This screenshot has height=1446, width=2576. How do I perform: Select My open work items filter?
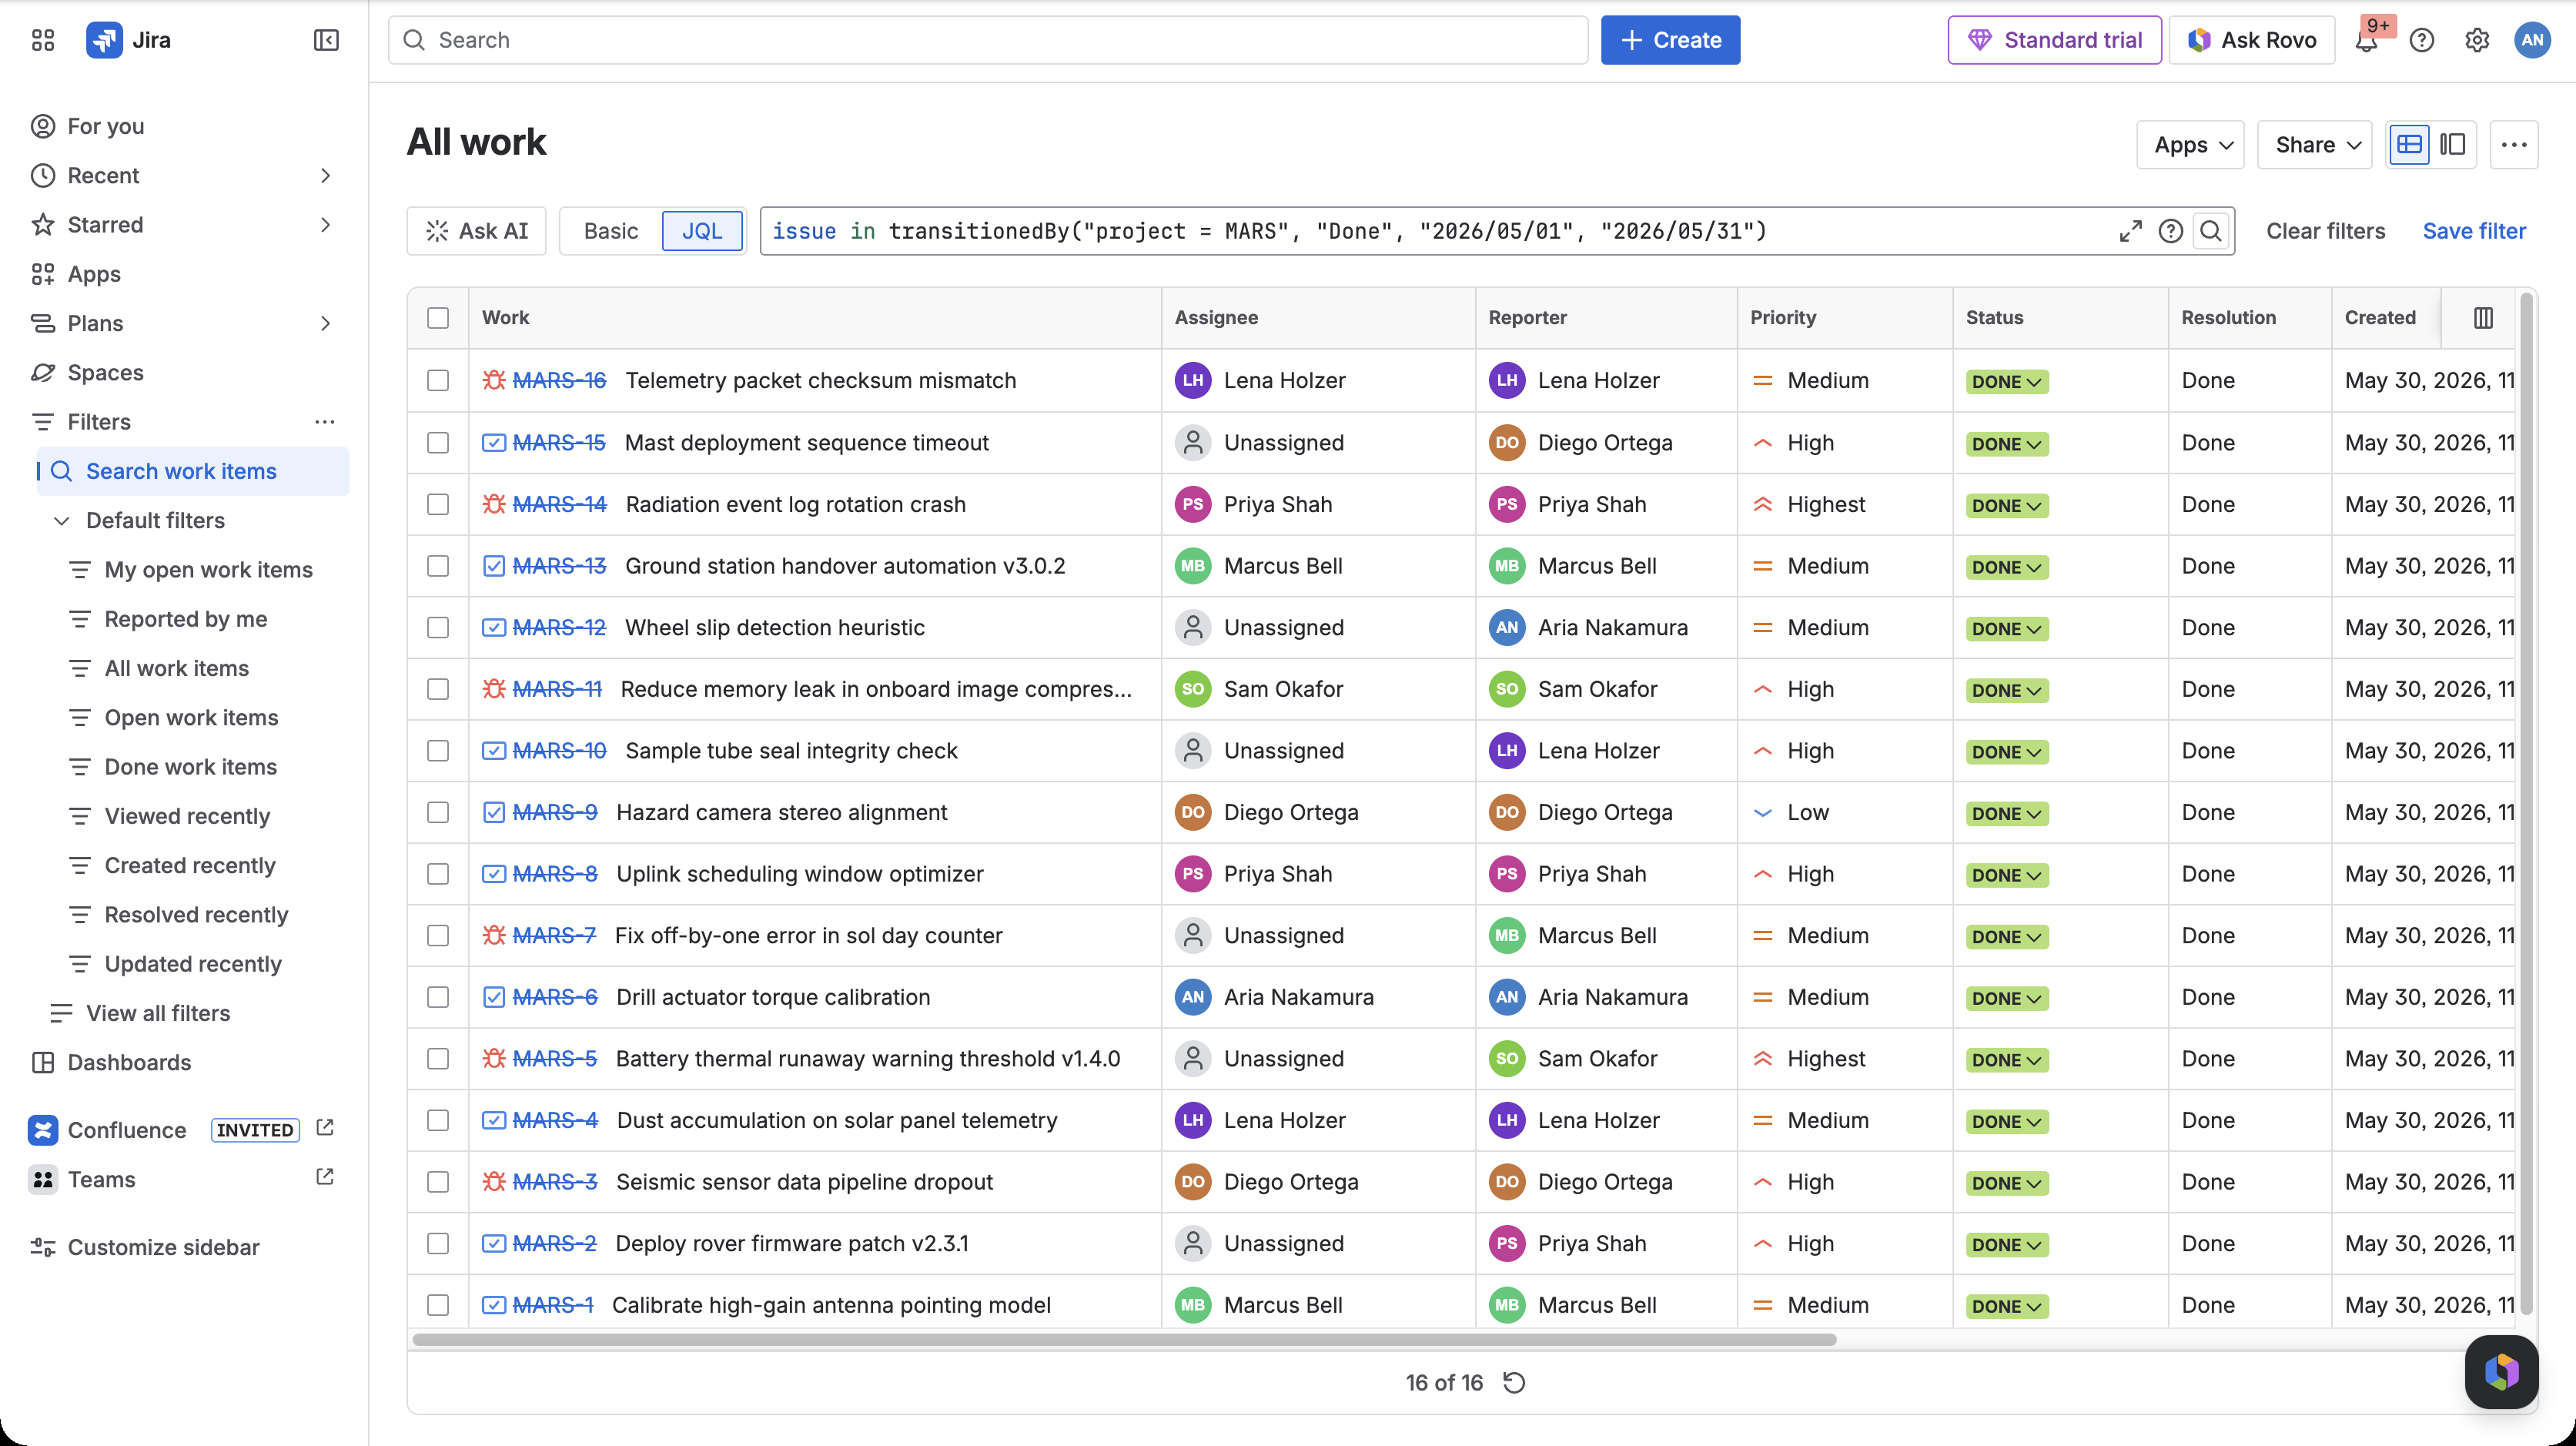coord(208,570)
